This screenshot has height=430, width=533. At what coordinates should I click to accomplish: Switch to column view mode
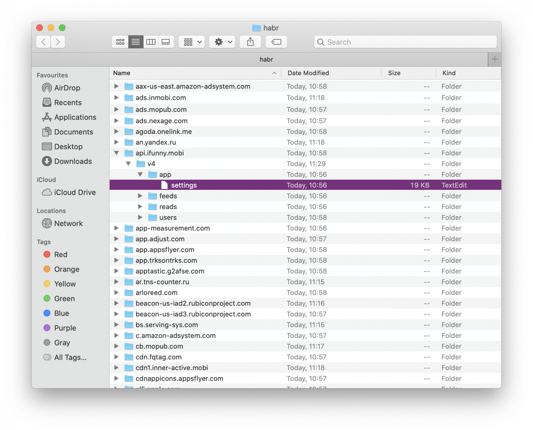pyautogui.click(x=151, y=42)
